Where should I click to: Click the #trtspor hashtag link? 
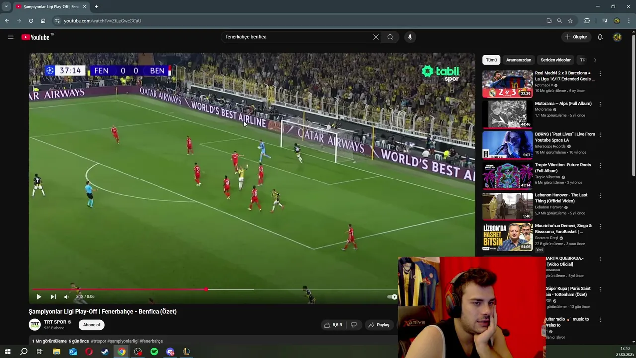pos(98,341)
